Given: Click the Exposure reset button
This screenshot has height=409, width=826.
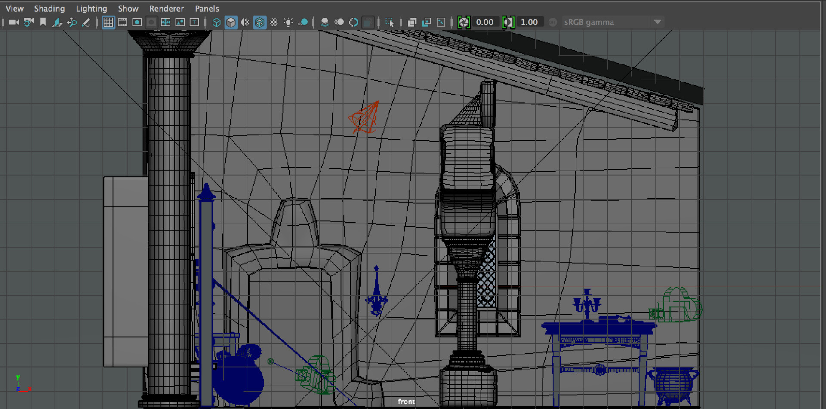Looking at the screenshot, I should pos(464,22).
